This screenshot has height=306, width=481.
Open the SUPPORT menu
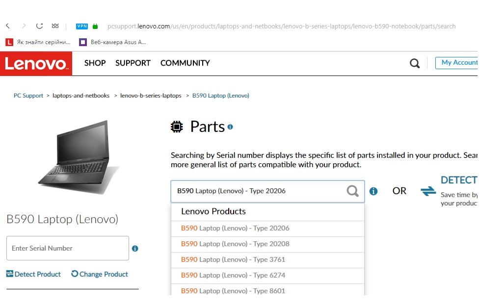pyautogui.click(x=133, y=63)
